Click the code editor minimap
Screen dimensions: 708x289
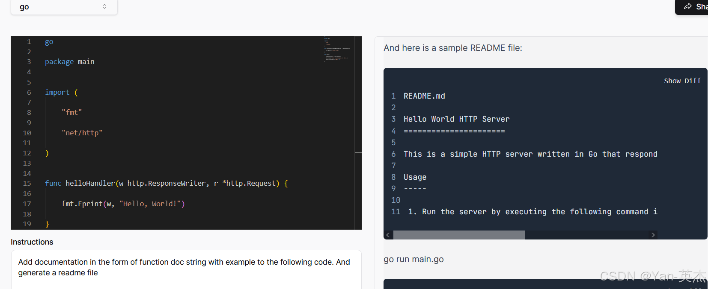click(339, 49)
